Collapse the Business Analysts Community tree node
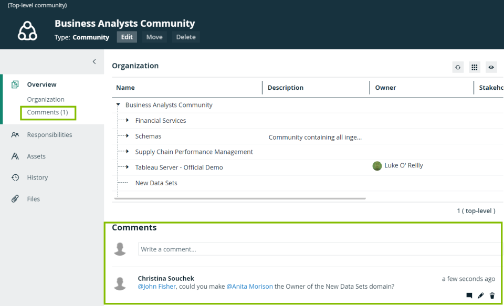 tap(118, 105)
